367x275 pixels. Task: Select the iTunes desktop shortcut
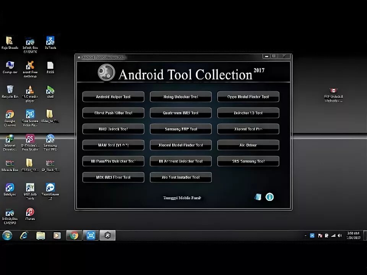[30, 214]
